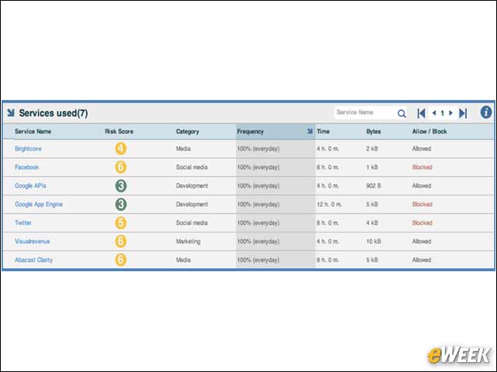Collapse the Services used panel arrow
This screenshot has width=497, height=372.
pyautogui.click(x=11, y=112)
